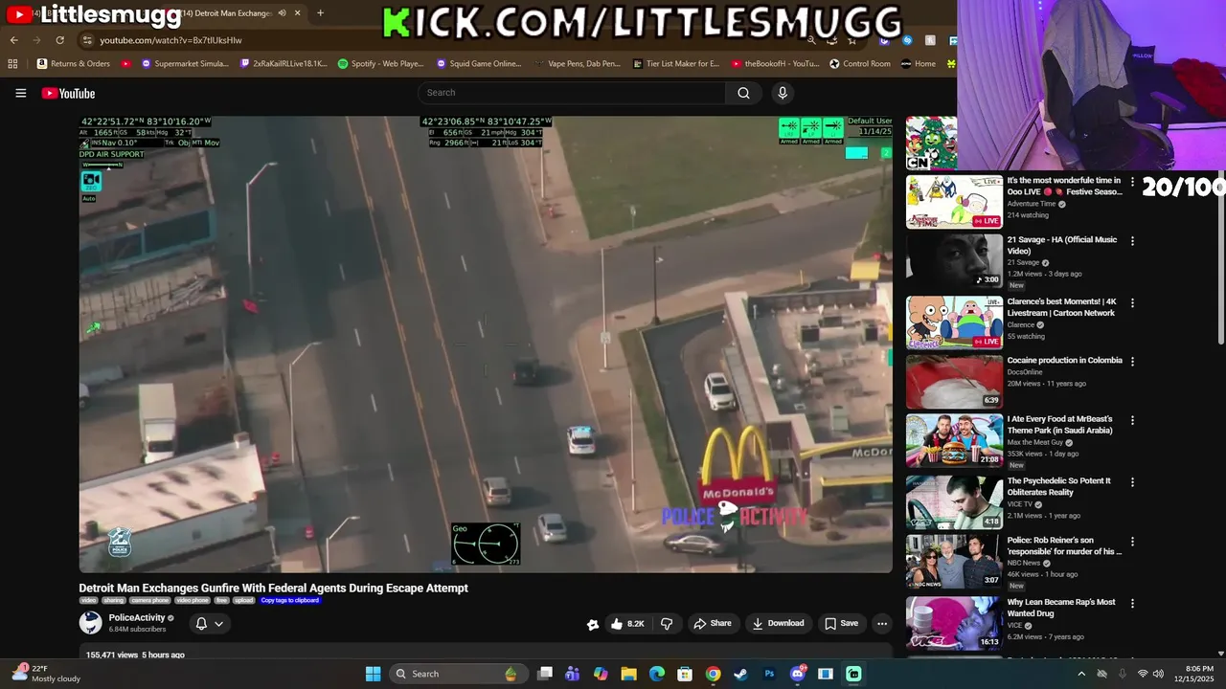The image size is (1226, 689).
Task: Click the browser back arrow
Action: (13, 40)
